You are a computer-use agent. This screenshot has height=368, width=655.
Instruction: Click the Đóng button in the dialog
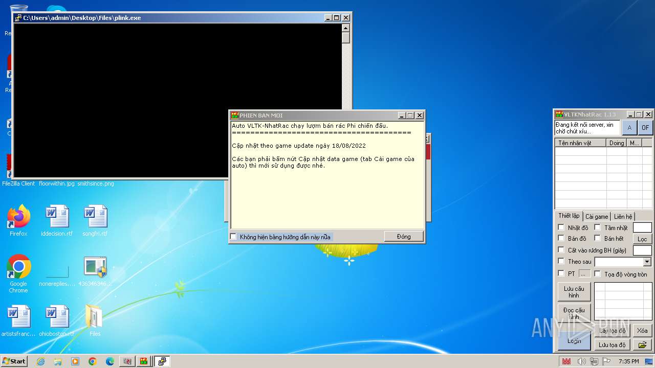click(404, 237)
